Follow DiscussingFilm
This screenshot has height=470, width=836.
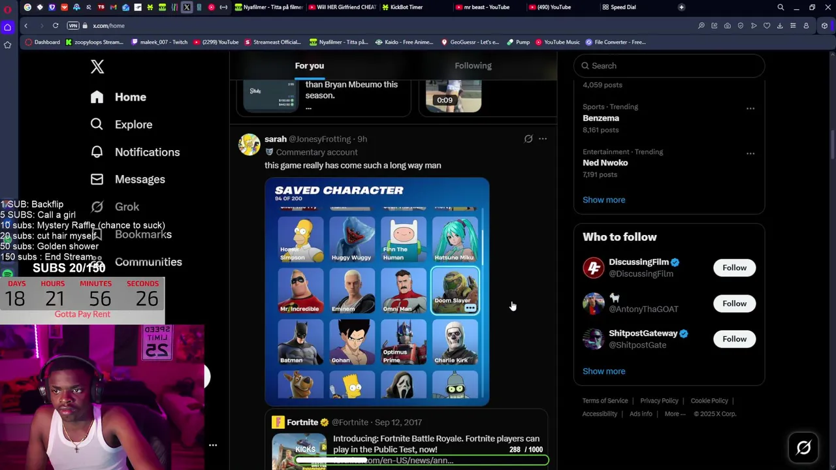click(734, 268)
